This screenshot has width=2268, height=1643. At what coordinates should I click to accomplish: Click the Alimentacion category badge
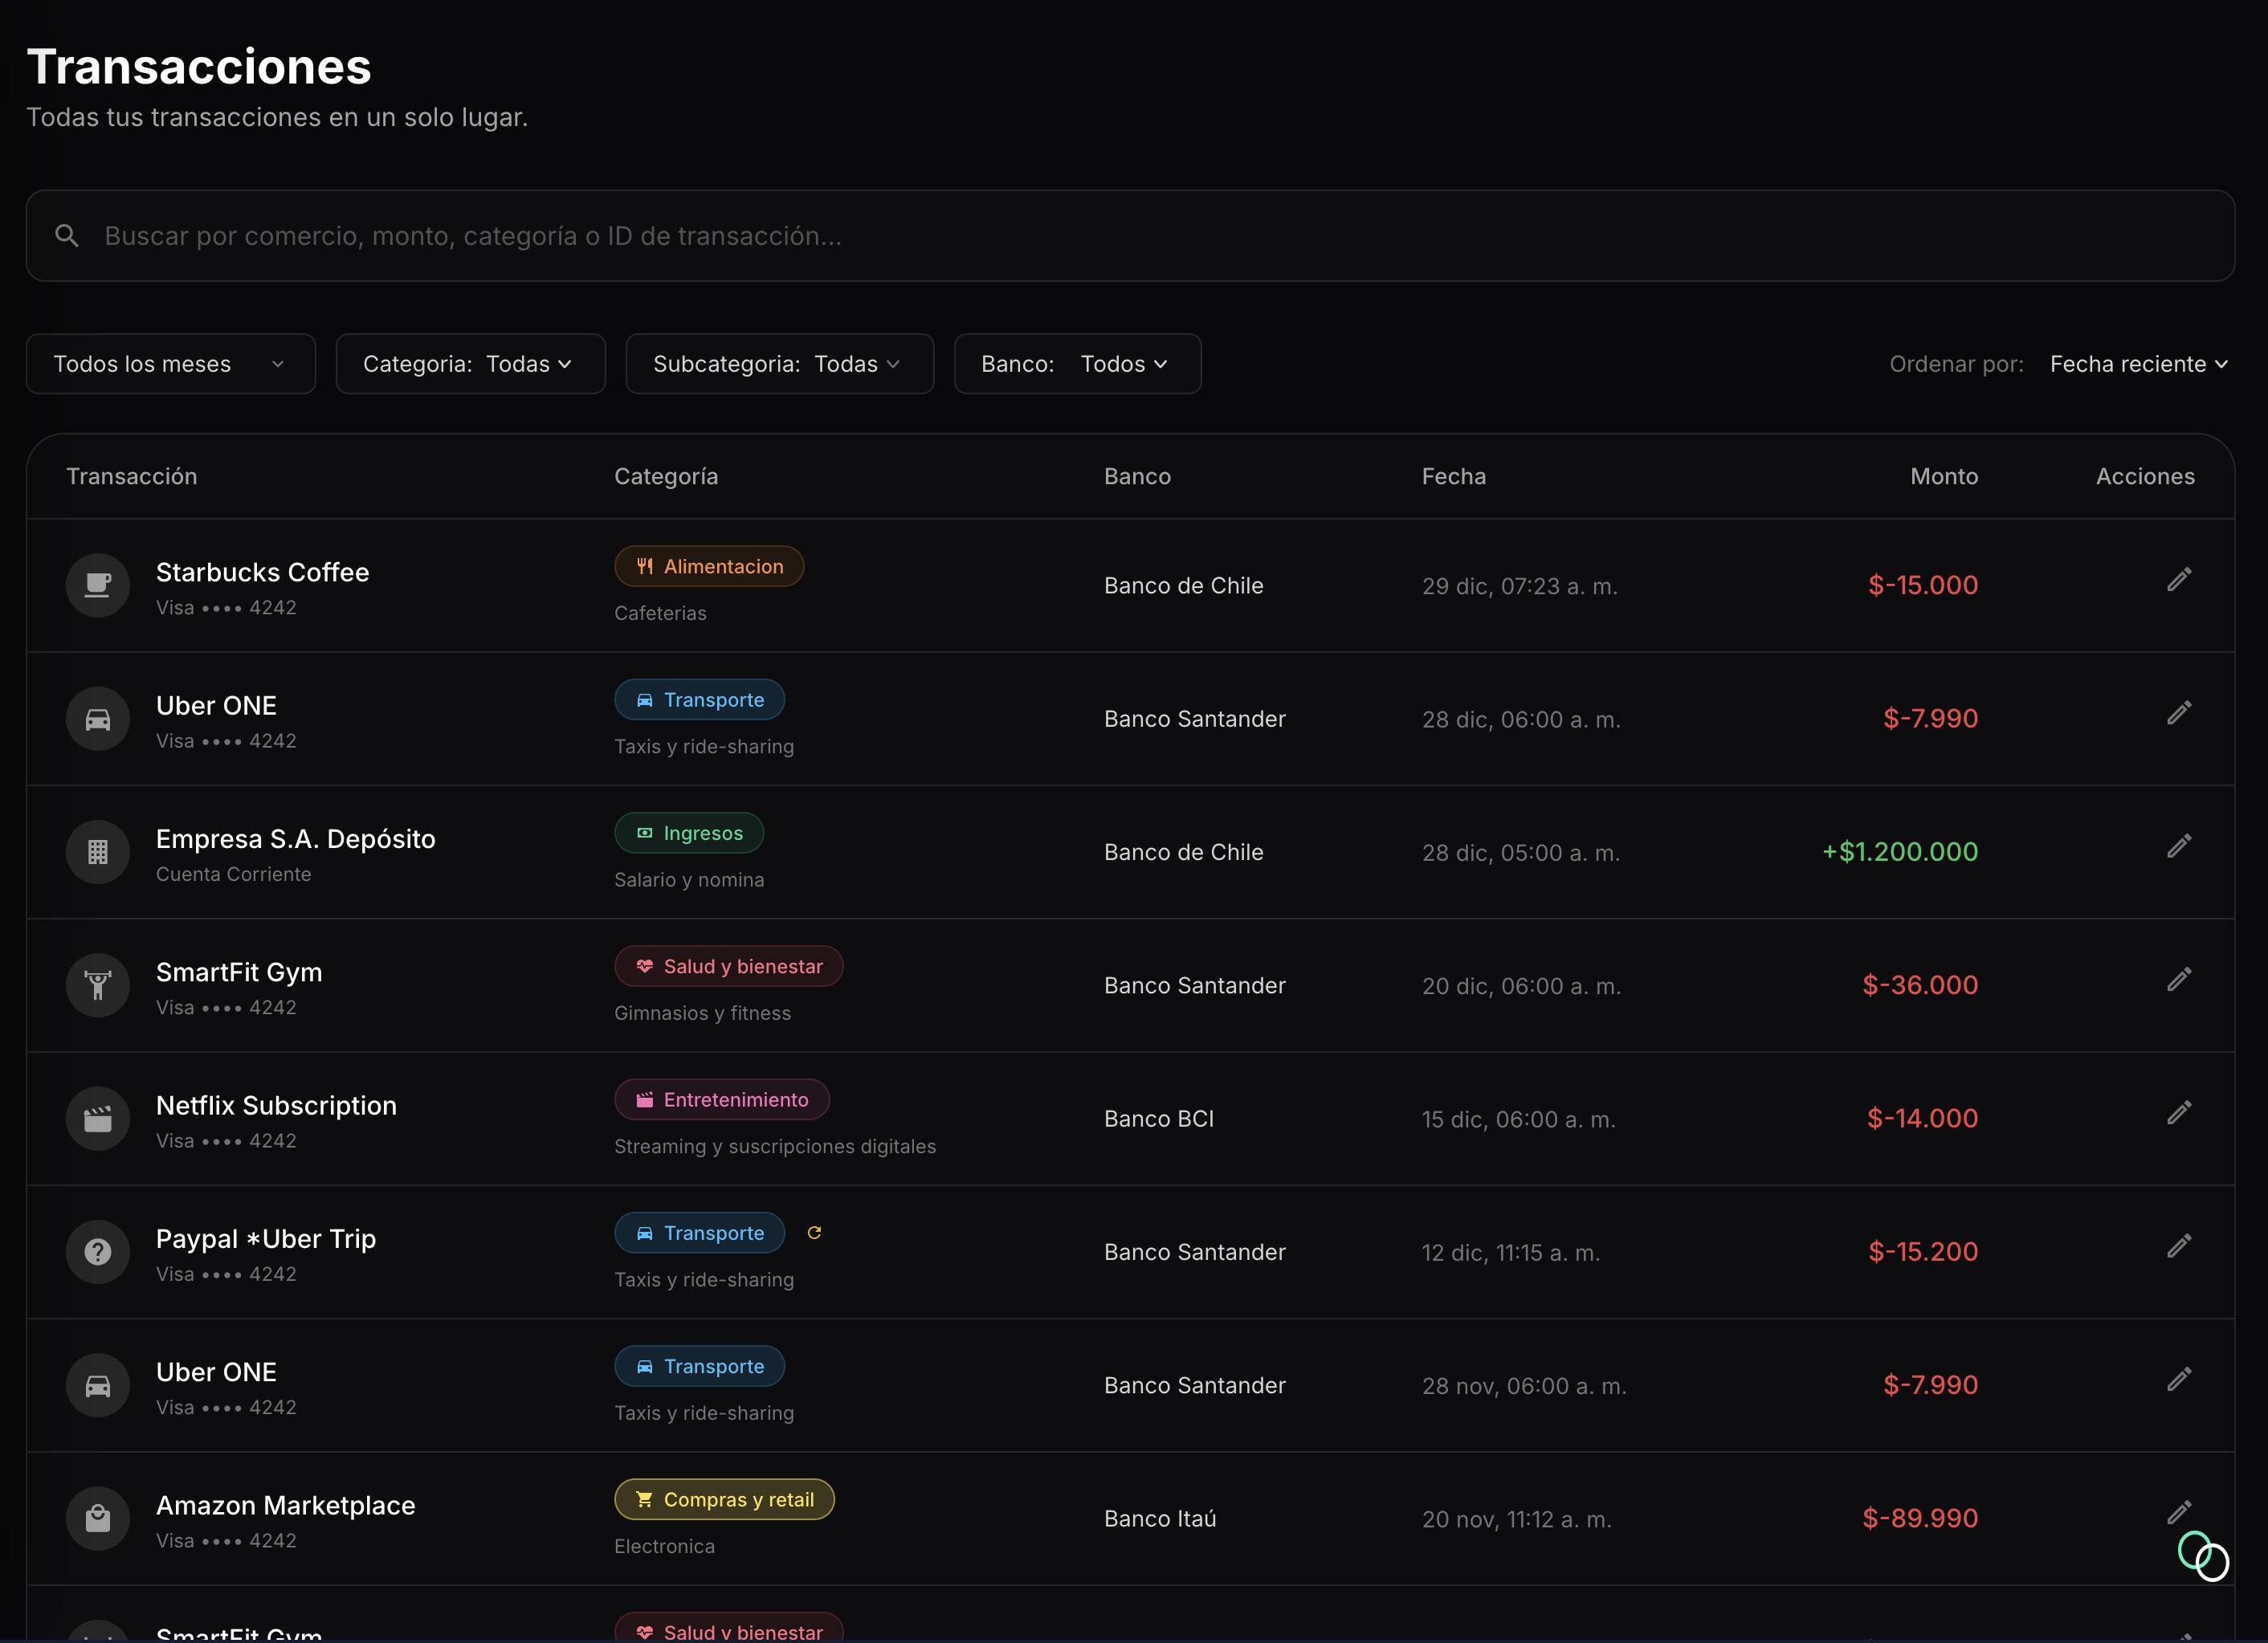[x=709, y=567]
